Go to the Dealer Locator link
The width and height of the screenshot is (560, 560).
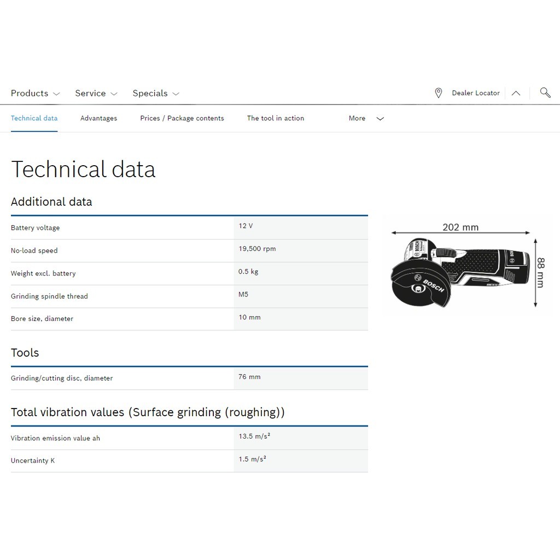click(475, 93)
